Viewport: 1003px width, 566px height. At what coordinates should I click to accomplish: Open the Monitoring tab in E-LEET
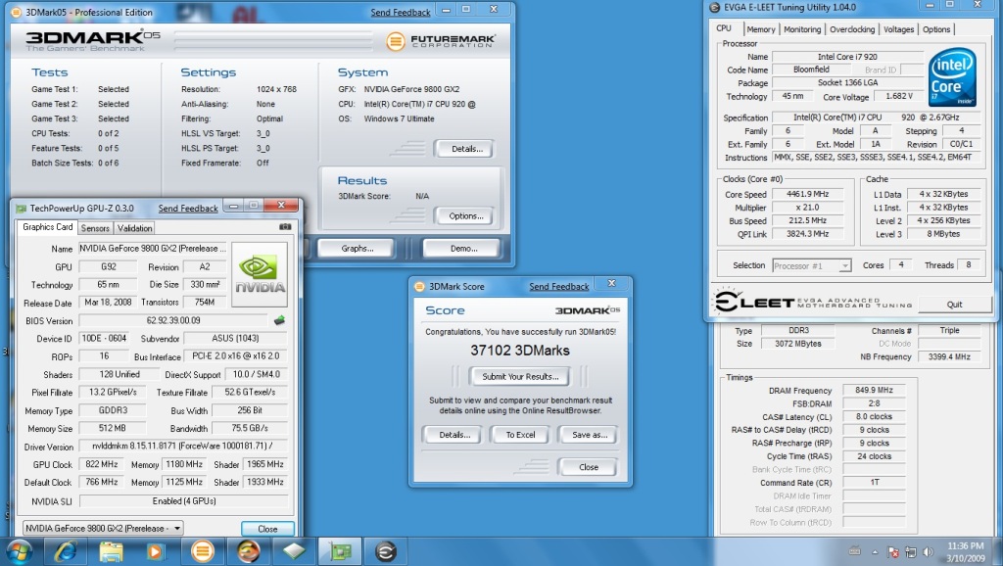pyautogui.click(x=802, y=29)
